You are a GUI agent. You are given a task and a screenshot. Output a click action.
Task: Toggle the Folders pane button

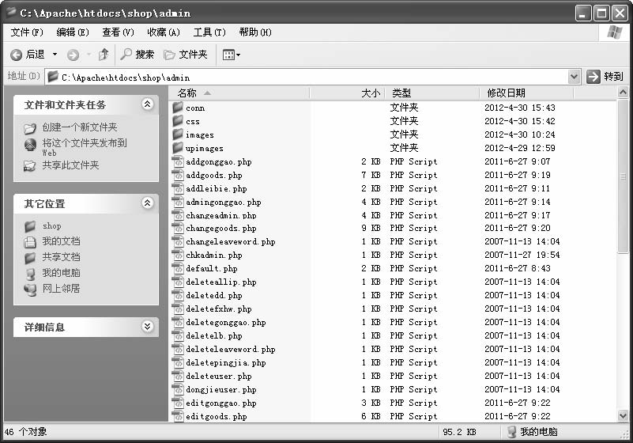pos(186,55)
